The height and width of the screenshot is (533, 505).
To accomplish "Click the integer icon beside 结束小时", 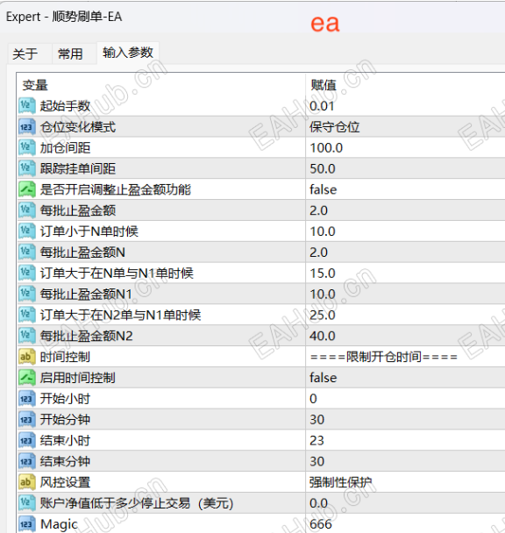I will click(27, 441).
